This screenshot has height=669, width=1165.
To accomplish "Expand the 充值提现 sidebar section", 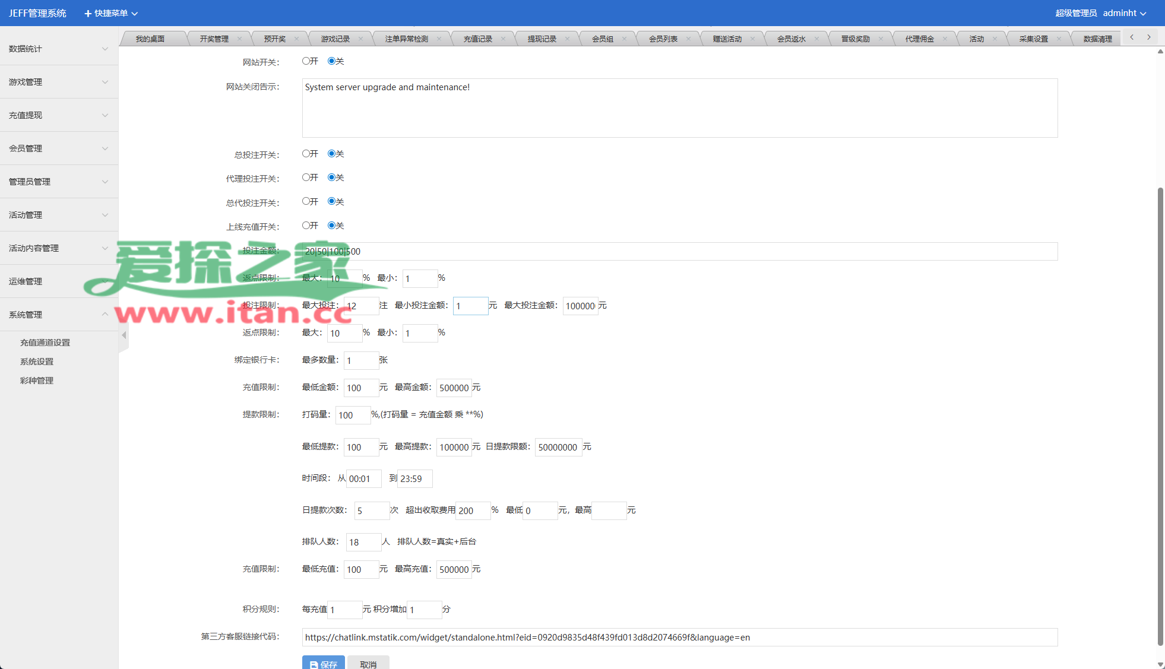I will pyautogui.click(x=59, y=115).
